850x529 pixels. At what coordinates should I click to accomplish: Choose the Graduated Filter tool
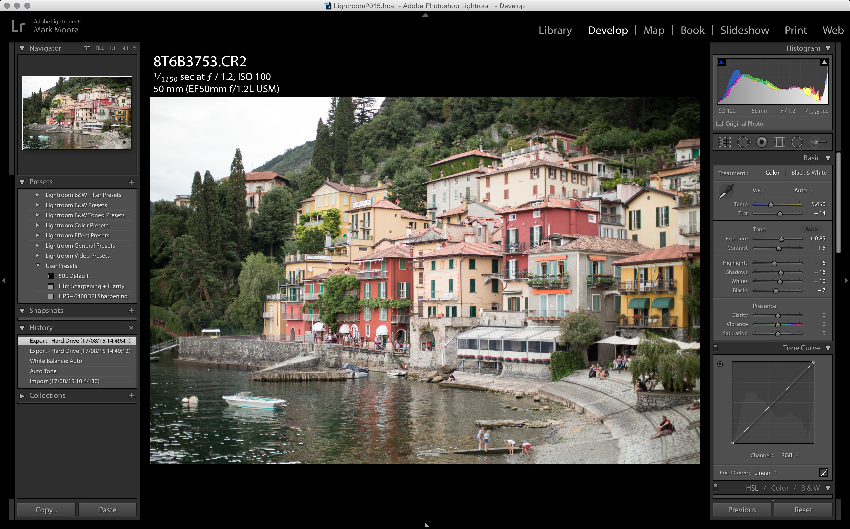[x=779, y=142]
